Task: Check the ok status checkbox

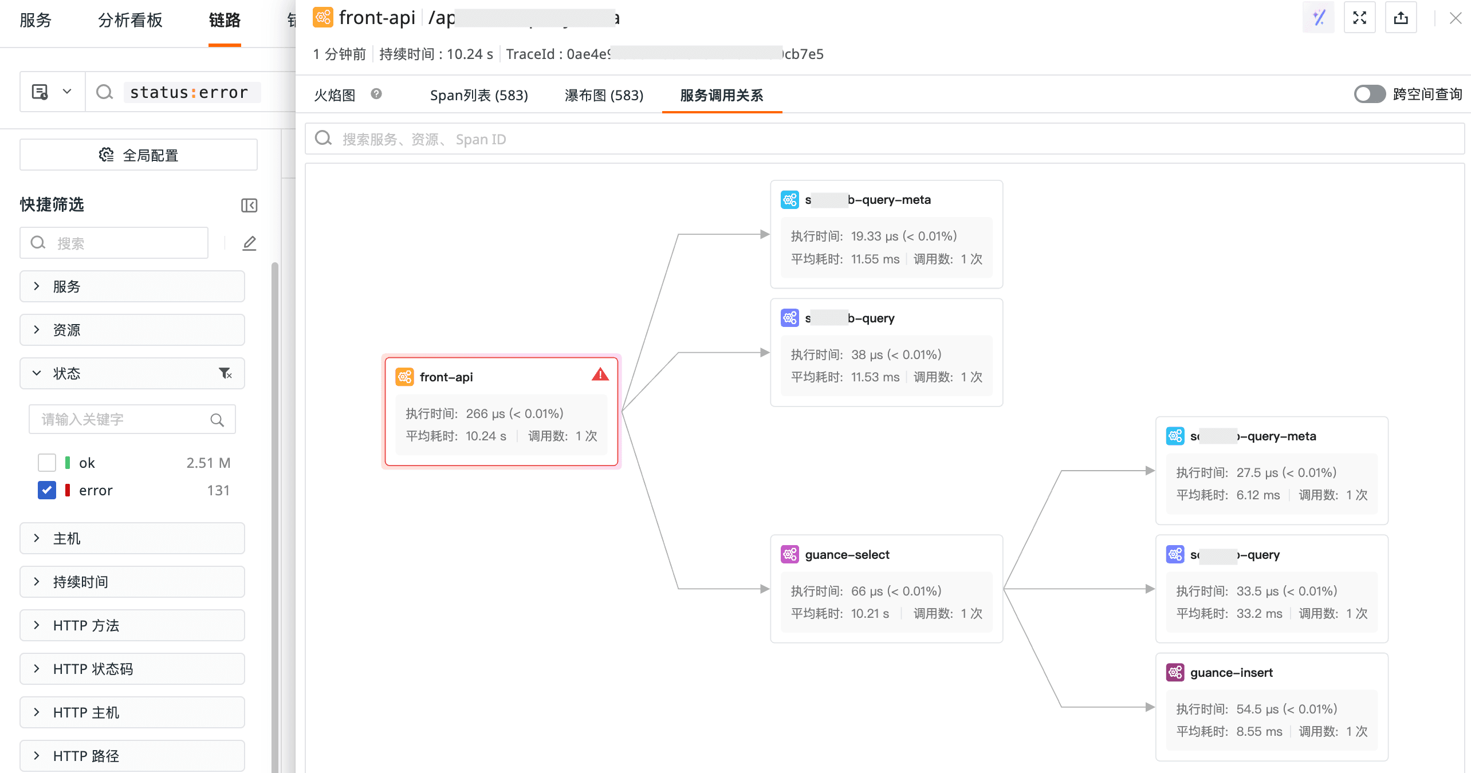Action: (47, 463)
